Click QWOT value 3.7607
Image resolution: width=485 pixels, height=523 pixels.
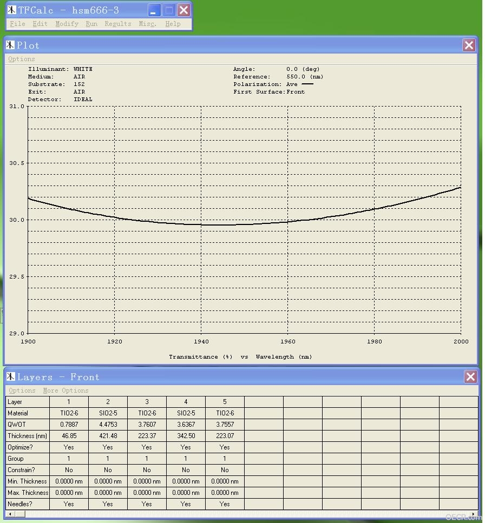(147, 424)
